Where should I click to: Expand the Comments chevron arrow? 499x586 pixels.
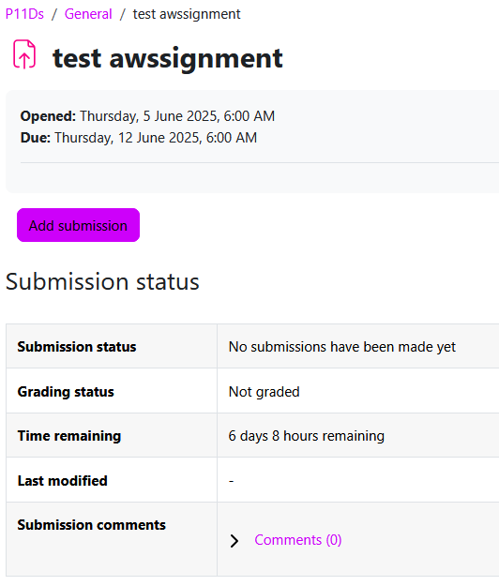click(x=234, y=541)
